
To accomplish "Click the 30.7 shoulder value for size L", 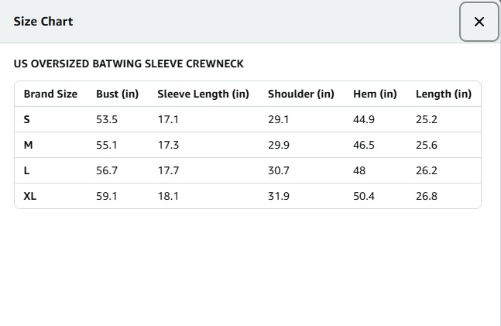I will tap(279, 170).
